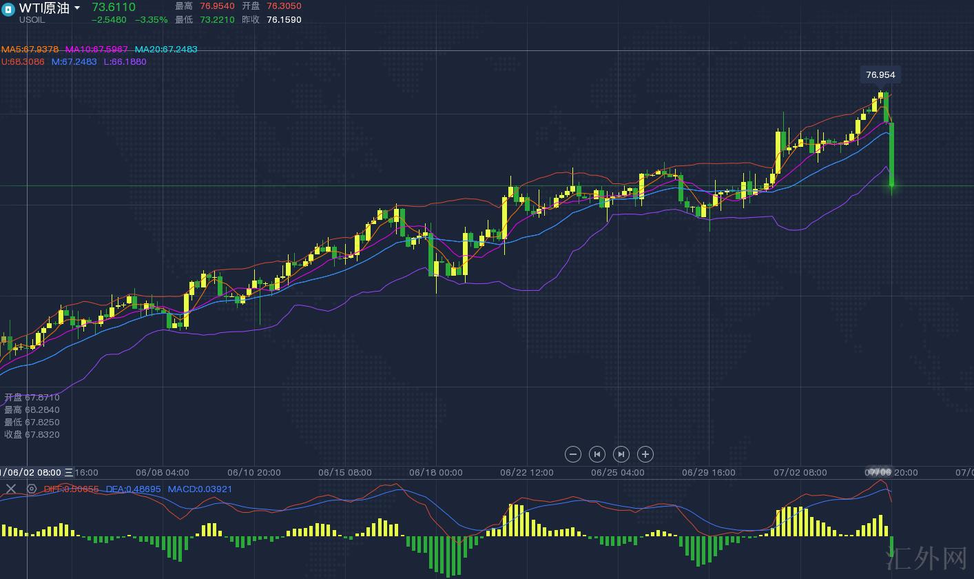Click the 76.954 high price tag
Image resolution: width=974 pixels, height=579 pixels.
point(880,74)
